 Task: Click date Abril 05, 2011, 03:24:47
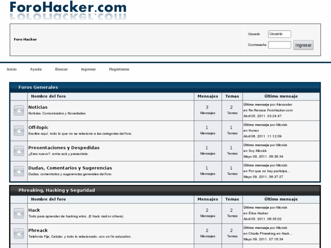click(262, 116)
